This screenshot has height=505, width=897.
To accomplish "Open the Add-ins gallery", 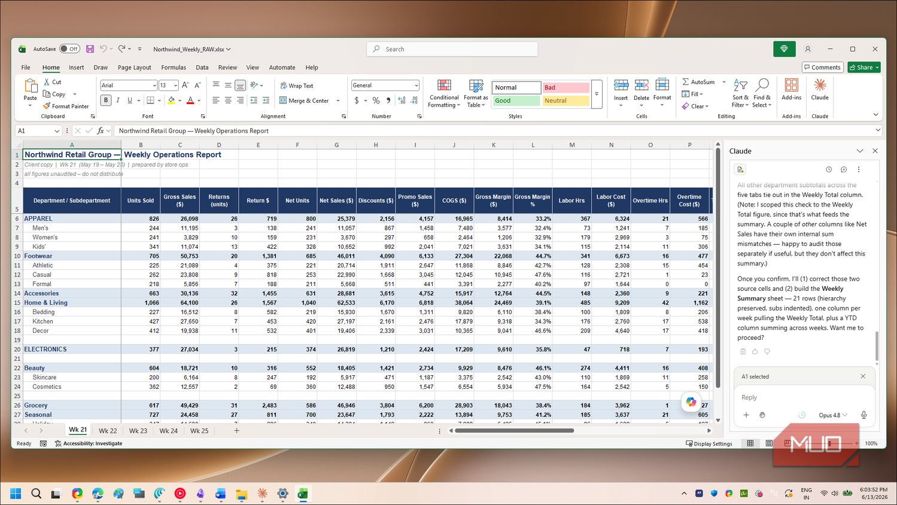I will click(791, 90).
